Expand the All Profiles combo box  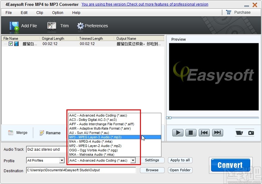pos(61,160)
